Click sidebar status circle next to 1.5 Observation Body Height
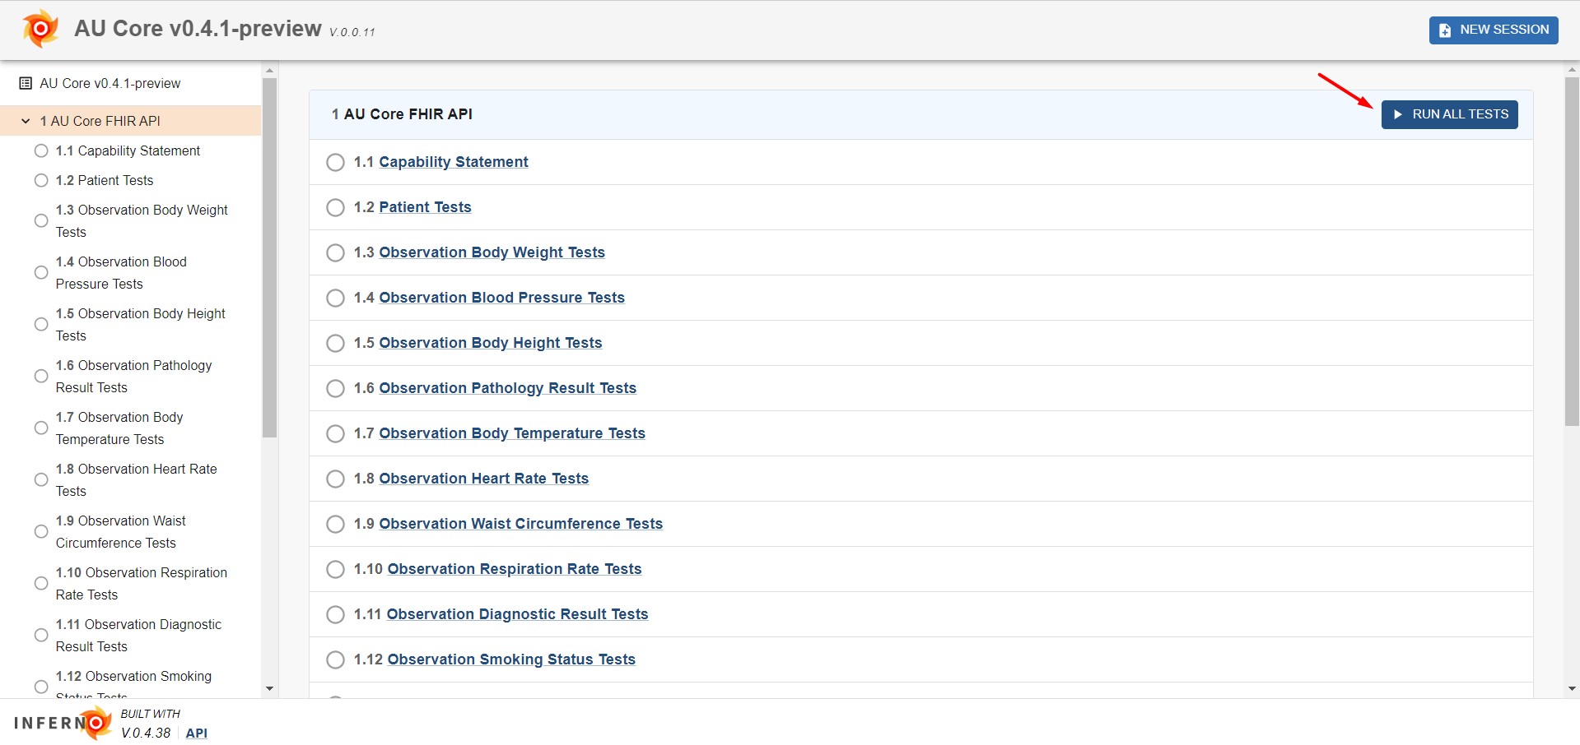This screenshot has height=745, width=1580. pyautogui.click(x=41, y=324)
